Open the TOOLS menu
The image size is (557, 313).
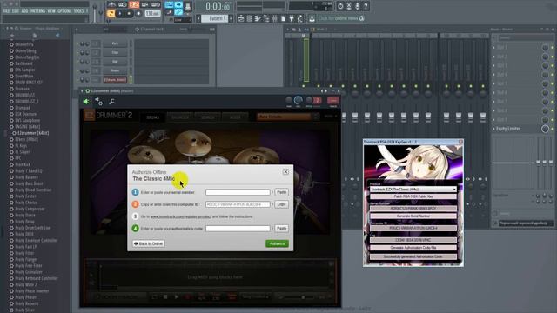(x=78, y=11)
